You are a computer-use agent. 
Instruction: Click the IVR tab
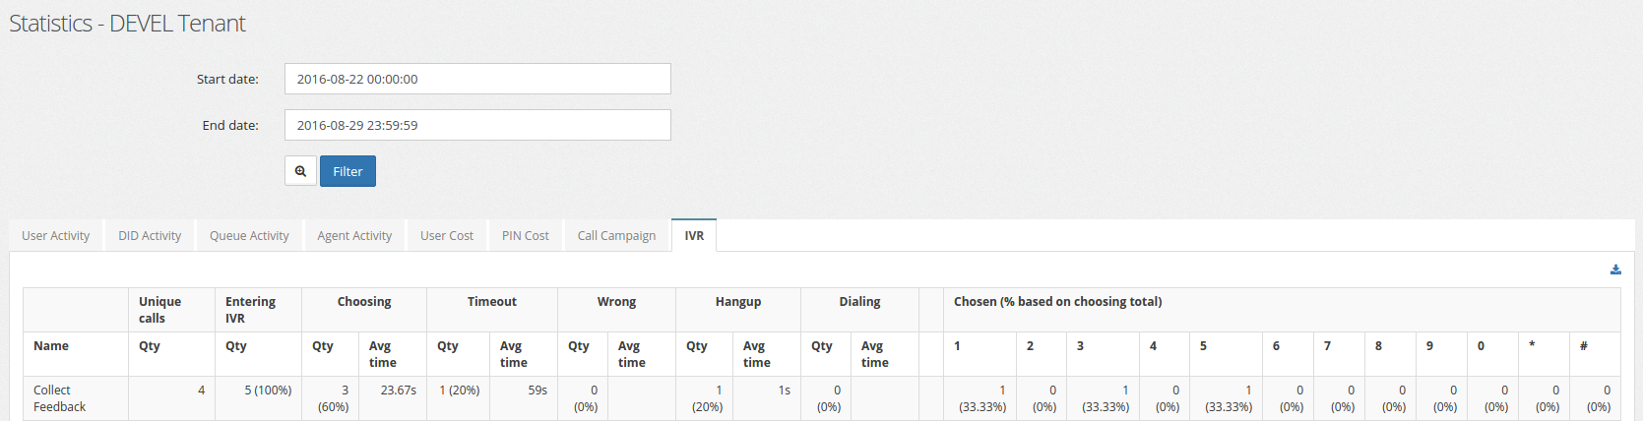[694, 236]
